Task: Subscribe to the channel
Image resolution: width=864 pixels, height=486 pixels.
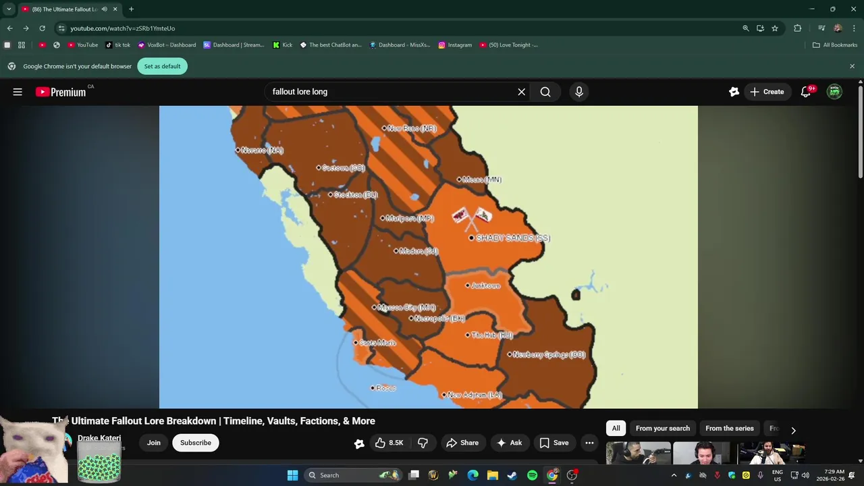Action: [196, 443]
